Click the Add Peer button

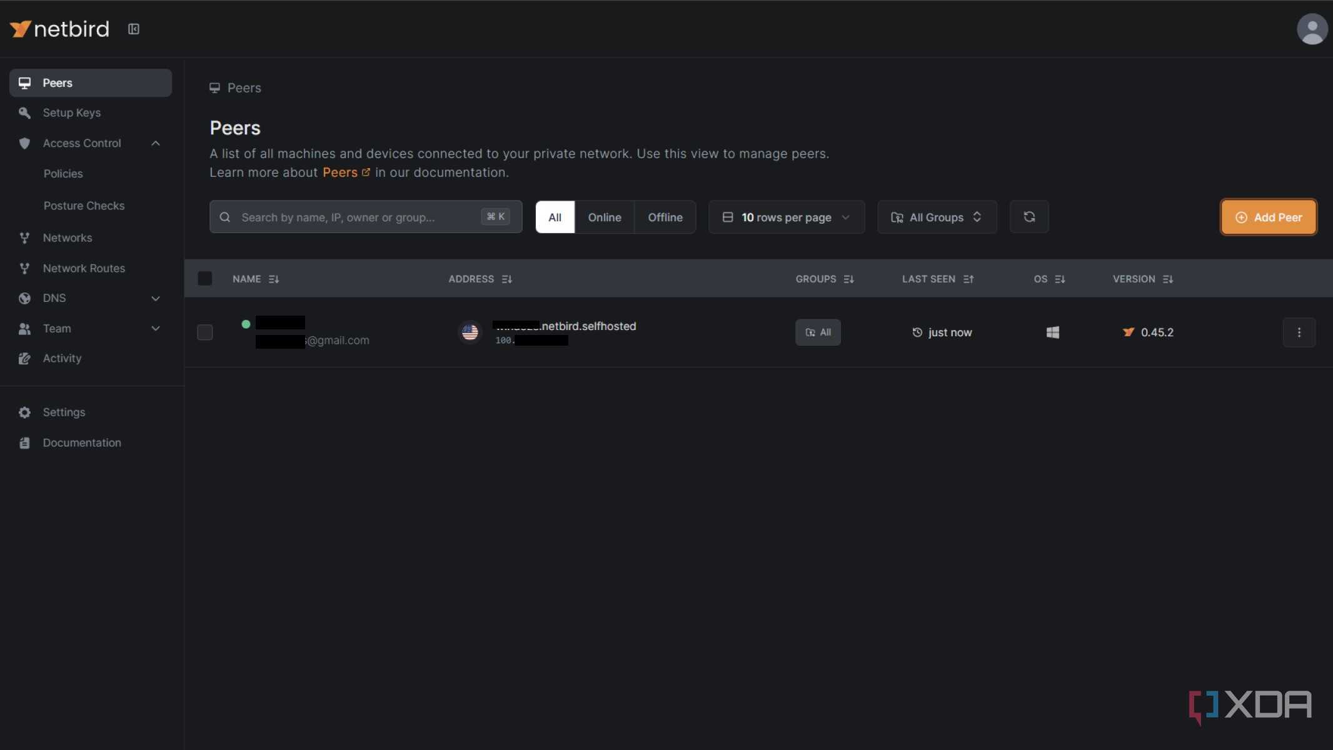pyautogui.click(x=1269, y=217)
